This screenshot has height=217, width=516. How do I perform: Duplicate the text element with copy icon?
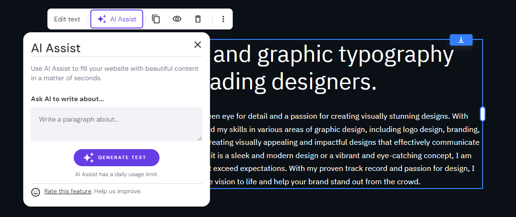tap(156, 19)
